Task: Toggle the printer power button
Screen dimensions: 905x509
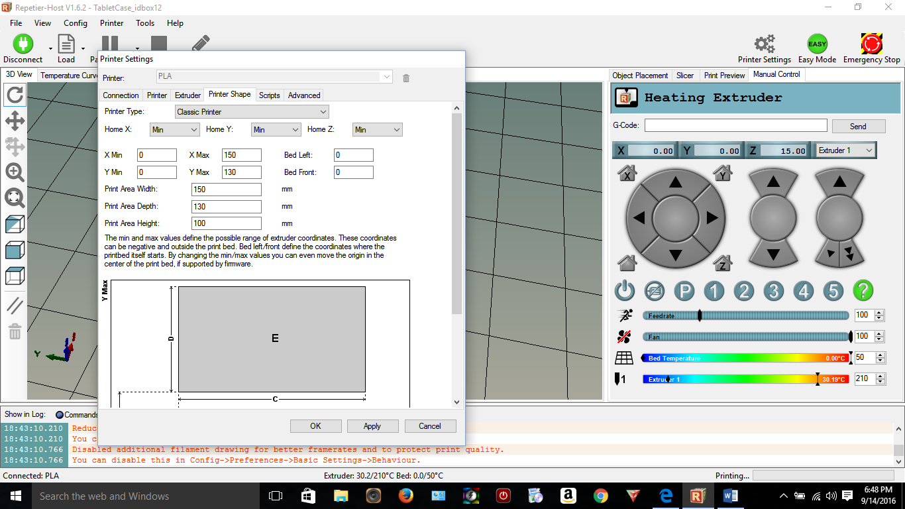Action: (625, 290)
